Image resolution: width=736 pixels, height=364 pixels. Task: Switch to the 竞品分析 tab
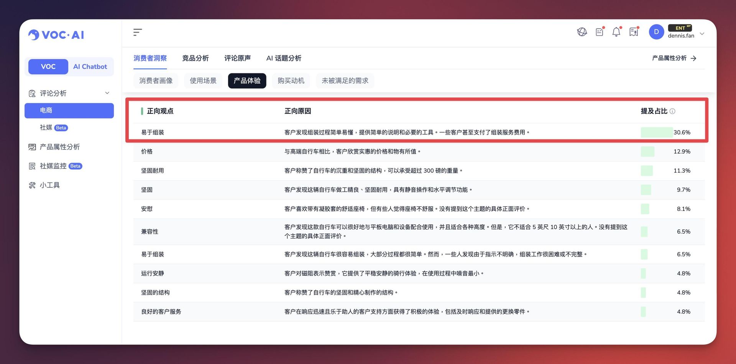[195, 58]
